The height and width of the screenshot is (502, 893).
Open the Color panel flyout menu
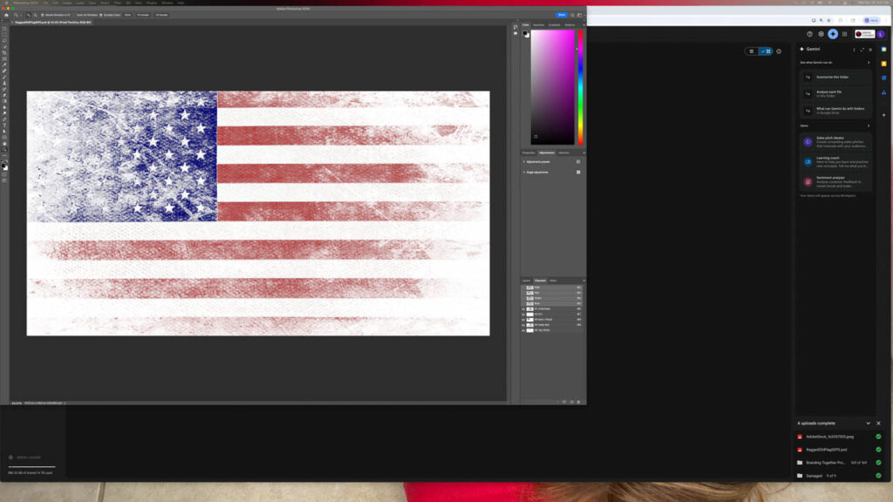pyautogui.click(x=583, y=25)
